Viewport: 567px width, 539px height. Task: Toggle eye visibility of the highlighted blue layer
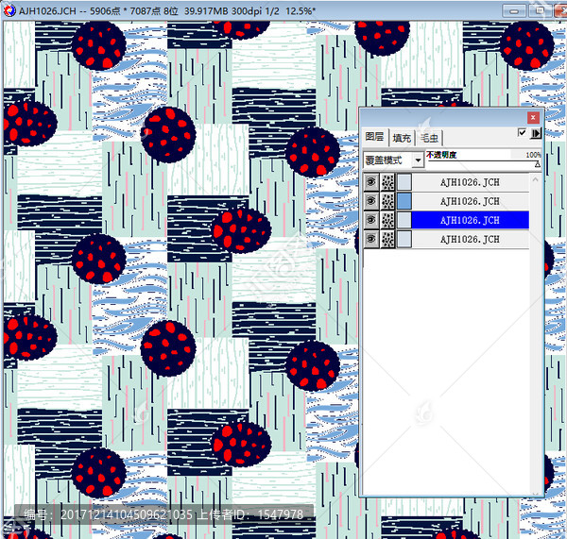pos(371,220)
